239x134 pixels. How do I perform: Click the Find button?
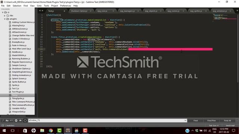pos(195,121)
